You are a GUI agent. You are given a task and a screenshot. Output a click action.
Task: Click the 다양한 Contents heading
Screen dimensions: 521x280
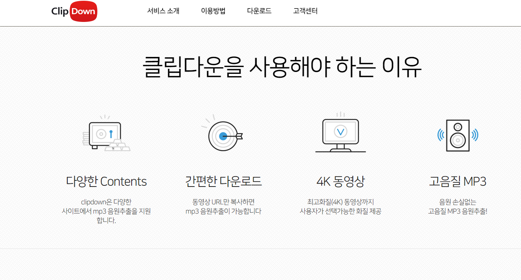(107, 182)
